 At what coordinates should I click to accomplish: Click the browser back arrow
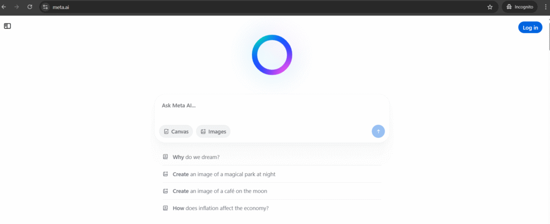(5, 7)
